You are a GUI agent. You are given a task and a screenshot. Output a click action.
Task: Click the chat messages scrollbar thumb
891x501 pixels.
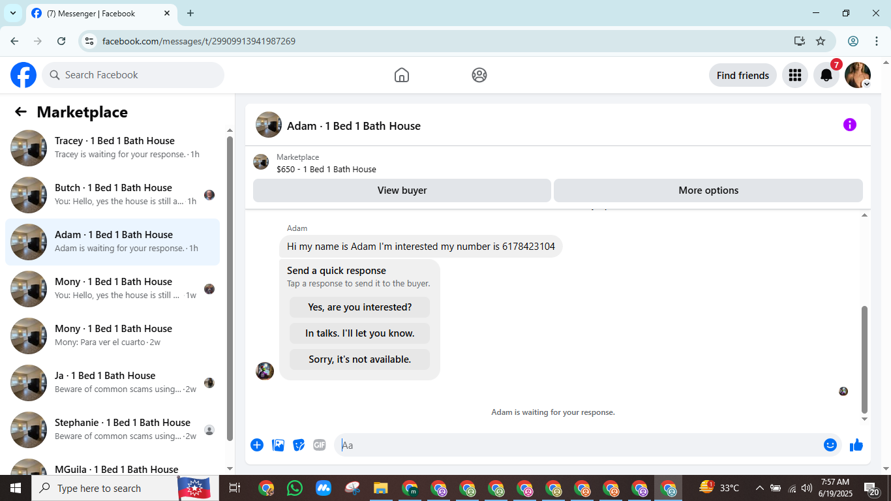tap(865, 359)
